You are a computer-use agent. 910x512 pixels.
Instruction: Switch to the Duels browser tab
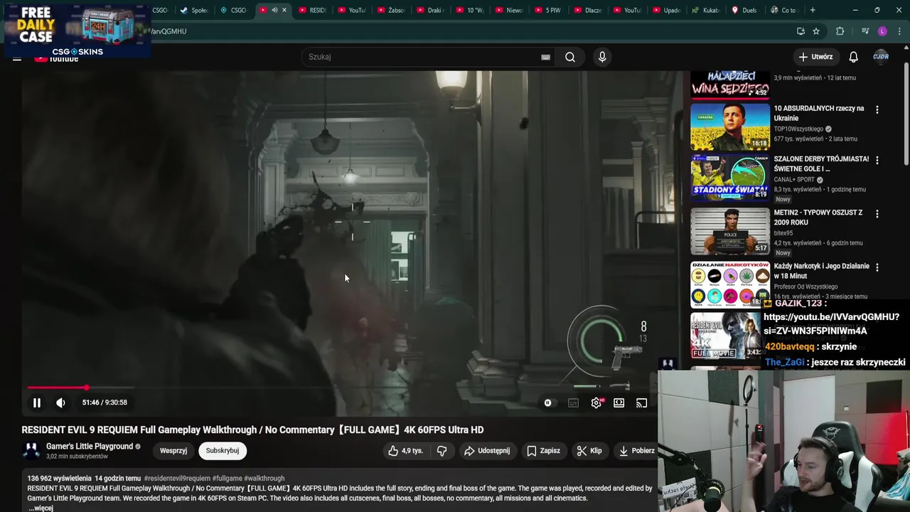tap(744, 10)
